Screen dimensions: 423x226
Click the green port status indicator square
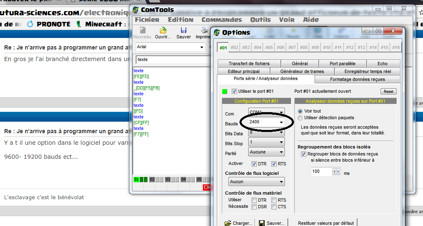(x=224, y=92)
